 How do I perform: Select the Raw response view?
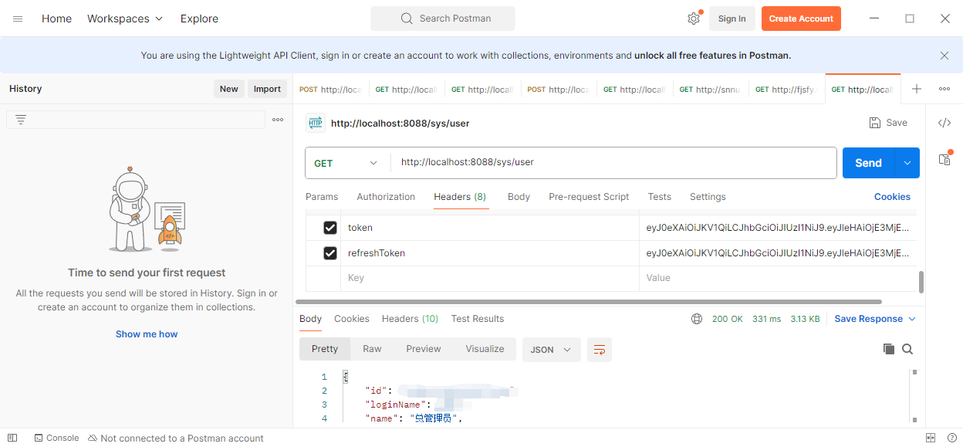pos(372,349)
